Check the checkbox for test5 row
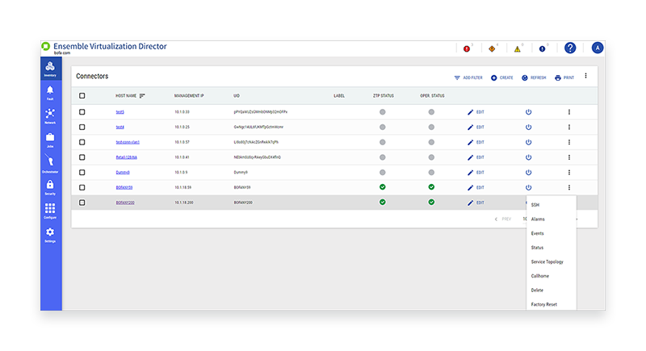646x351 pixels. [x=82, y=111]
